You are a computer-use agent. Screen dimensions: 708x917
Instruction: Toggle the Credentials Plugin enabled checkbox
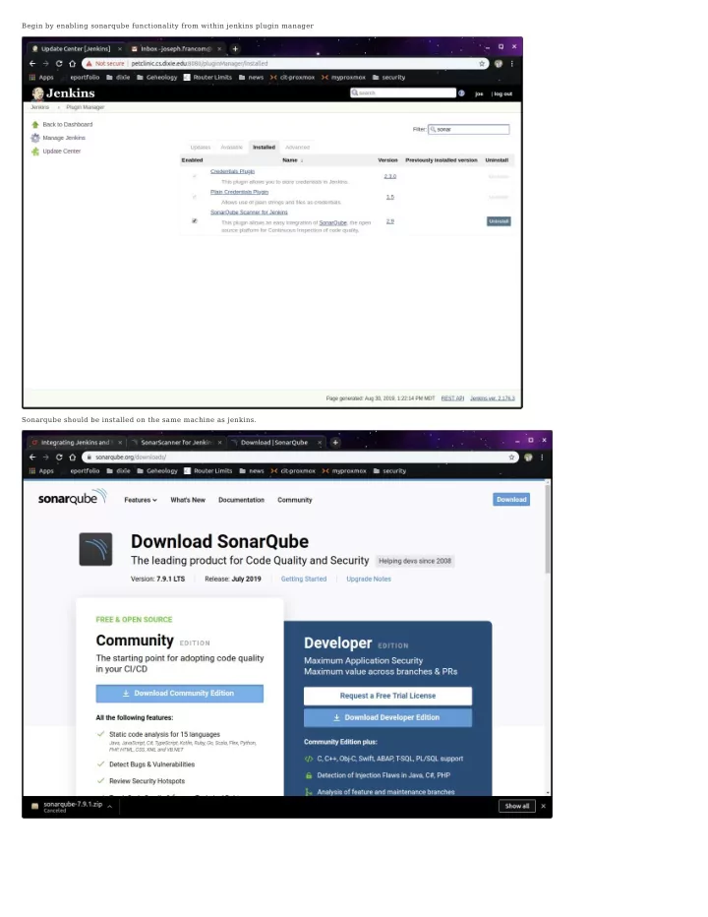[x=195, y=177]
